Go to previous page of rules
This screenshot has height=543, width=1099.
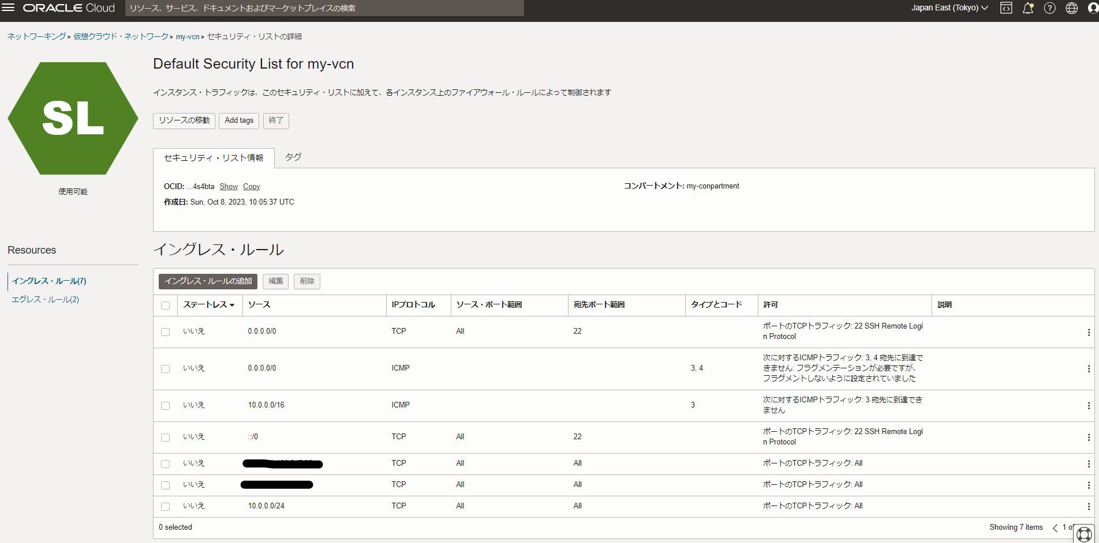coord(1055,527)
